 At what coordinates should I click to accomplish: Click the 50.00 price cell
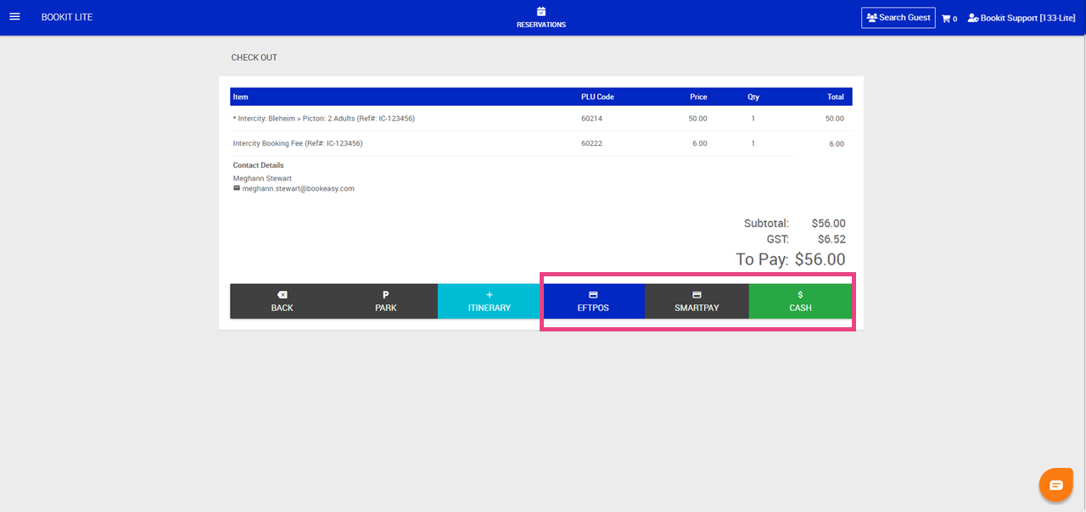[x=697, y=119]
